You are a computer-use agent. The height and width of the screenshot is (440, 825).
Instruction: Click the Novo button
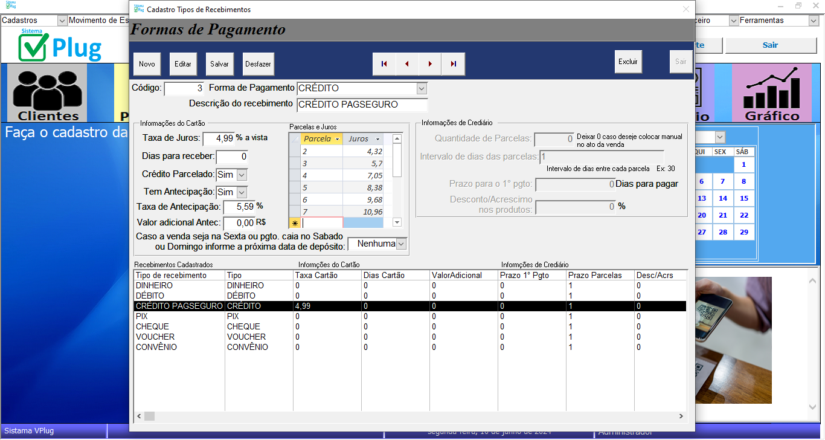pyautogui.click(x=147, y=63)
